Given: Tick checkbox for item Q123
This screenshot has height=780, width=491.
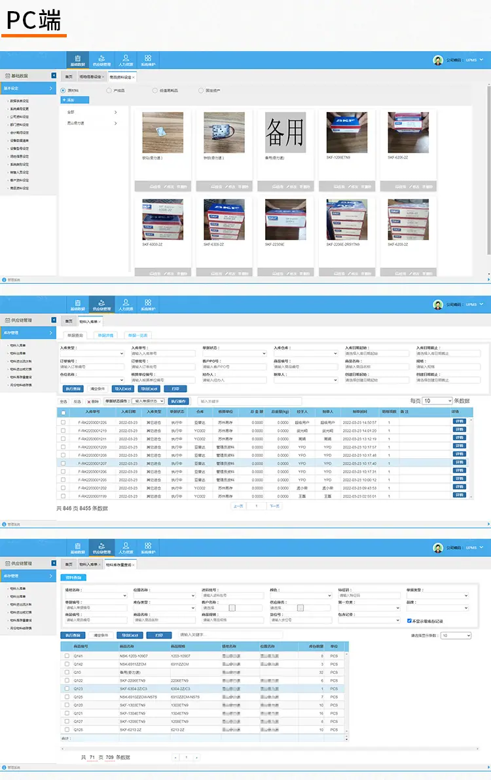Looking at the screenshot, I should [67, 688].
